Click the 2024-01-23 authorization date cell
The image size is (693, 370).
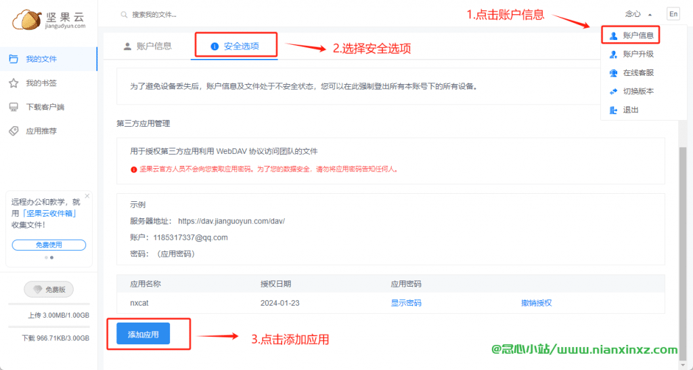tap(280, 303)
